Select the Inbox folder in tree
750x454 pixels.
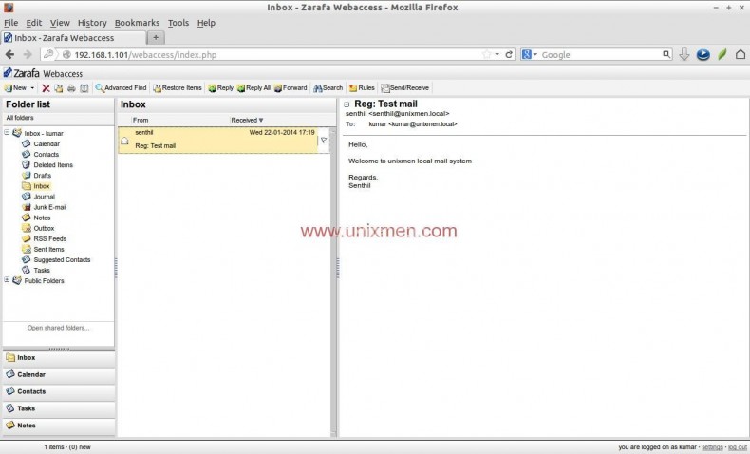42,185
